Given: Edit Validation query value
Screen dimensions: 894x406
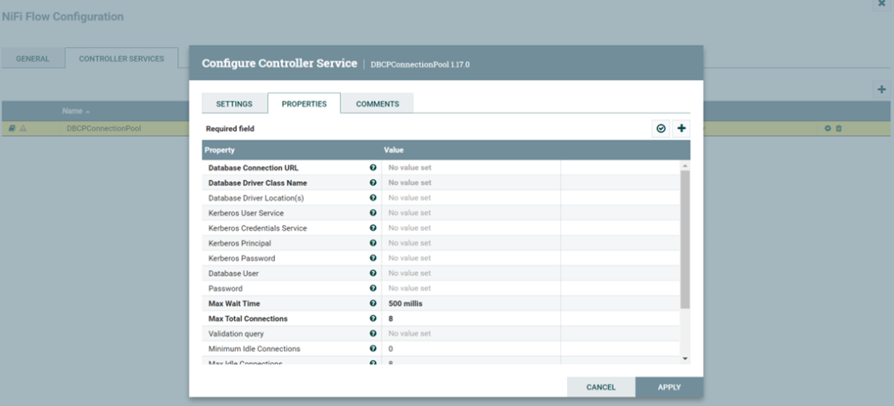Looking at the screenshot, I should tap(472, 333).
